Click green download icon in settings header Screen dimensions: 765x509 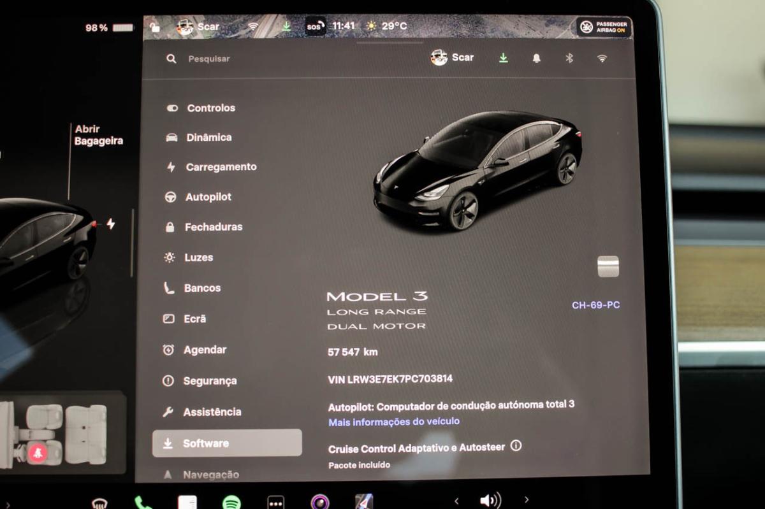coord(503,58)
